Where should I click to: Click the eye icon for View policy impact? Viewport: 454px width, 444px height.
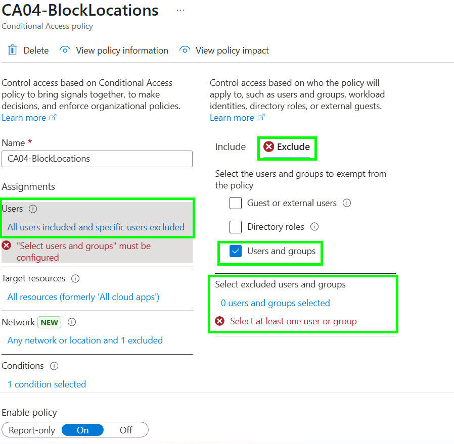185,50
